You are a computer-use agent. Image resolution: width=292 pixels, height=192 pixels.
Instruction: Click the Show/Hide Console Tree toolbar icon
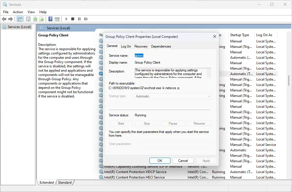tap(20, 19)
